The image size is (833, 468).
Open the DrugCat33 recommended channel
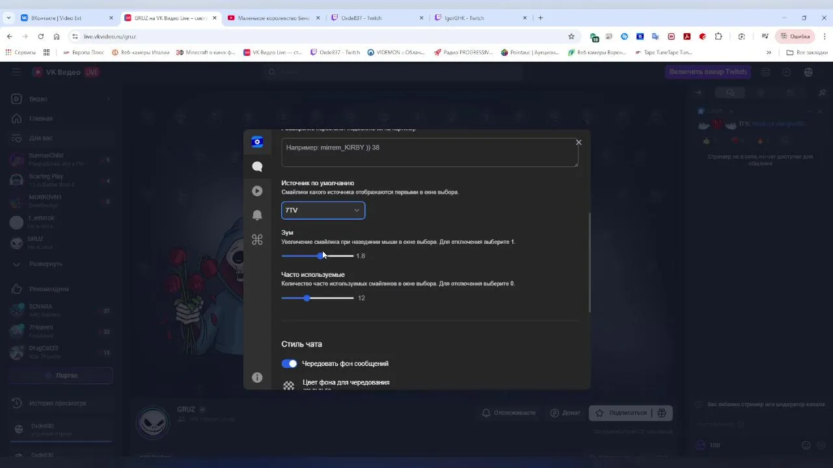point(61,352)
